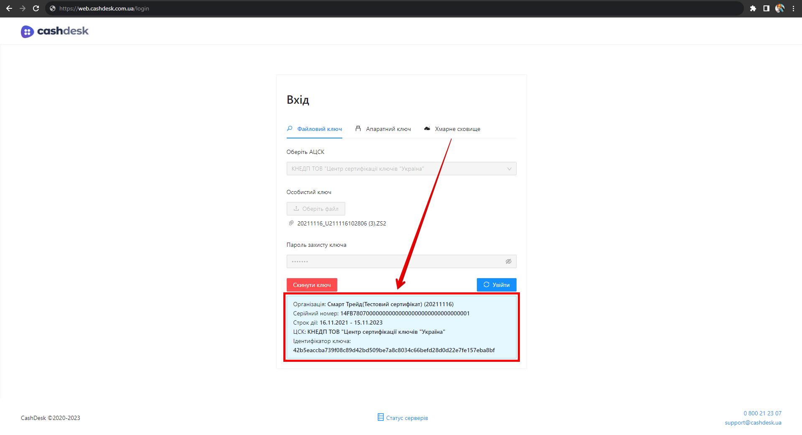Open the browser extensions puzzle icon

click(753, 8)
